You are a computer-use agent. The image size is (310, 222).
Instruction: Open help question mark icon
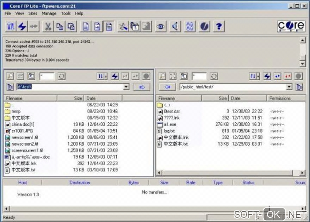coord(219,26)
